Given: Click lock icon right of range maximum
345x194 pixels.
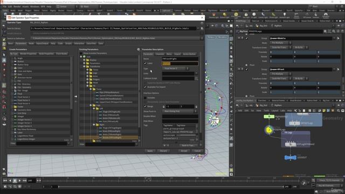Looking at the screenshot, I should [196, 107].
